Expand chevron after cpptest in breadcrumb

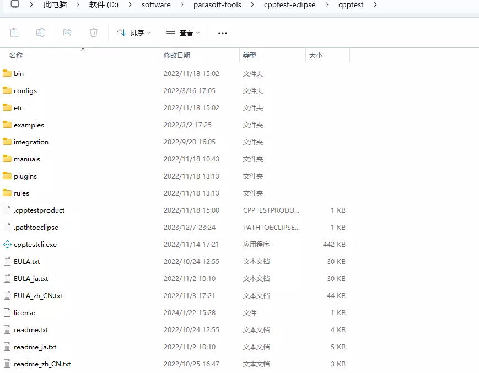[x=375, y=4]
